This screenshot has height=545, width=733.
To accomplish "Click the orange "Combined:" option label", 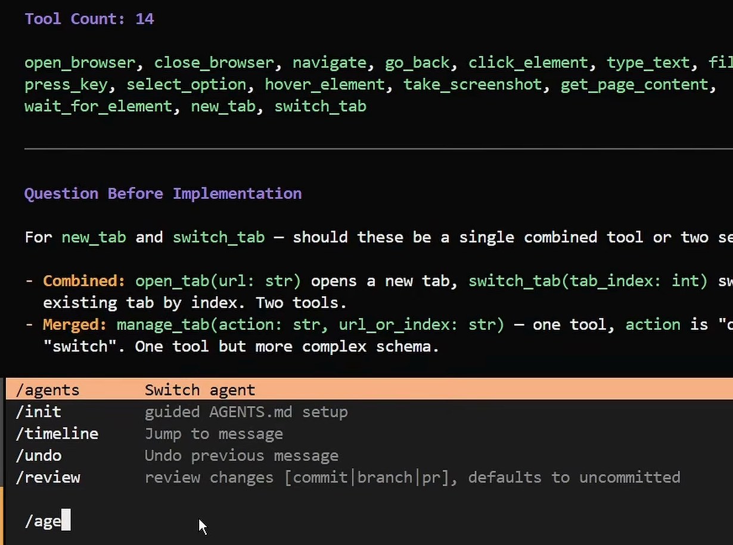I will point(85,281).
